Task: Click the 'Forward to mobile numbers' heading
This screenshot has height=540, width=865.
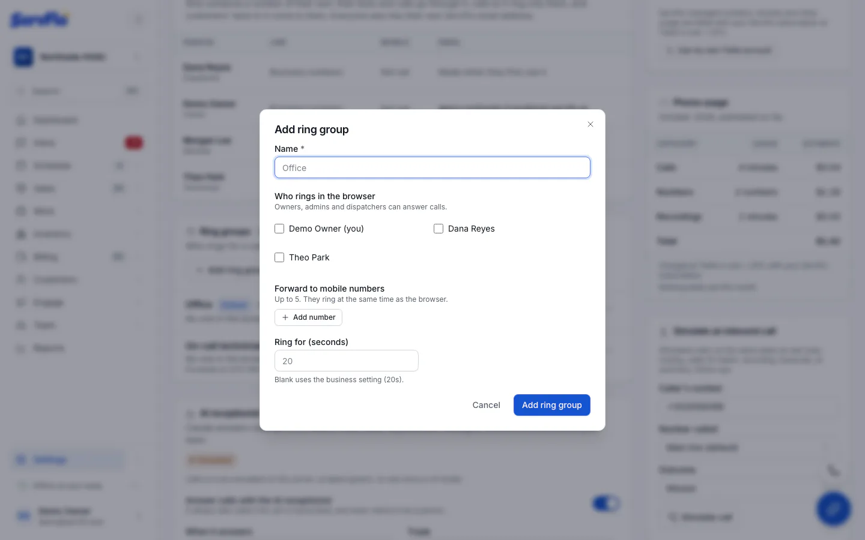Action: coord(330,289)
